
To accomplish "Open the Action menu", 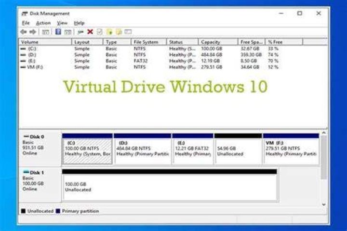I will click(43, 23).
